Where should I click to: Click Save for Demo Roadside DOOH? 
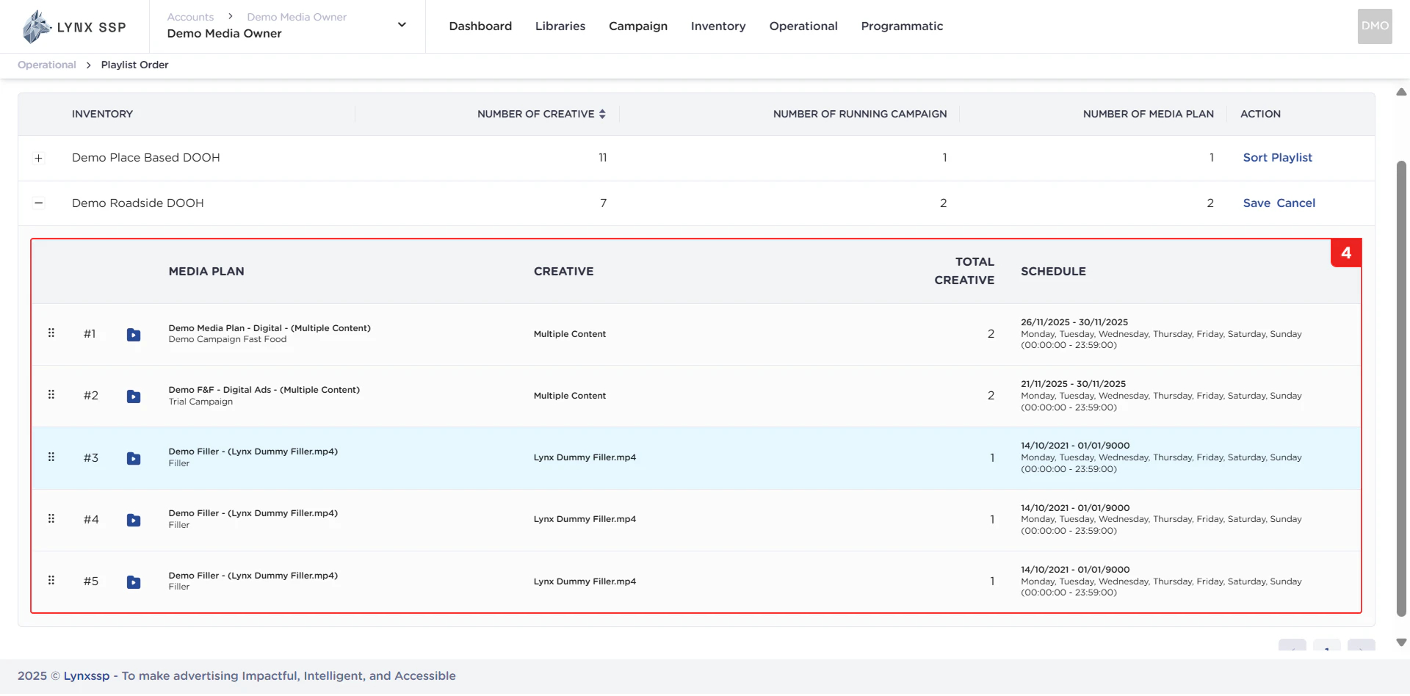click(x=1257, y=203)
